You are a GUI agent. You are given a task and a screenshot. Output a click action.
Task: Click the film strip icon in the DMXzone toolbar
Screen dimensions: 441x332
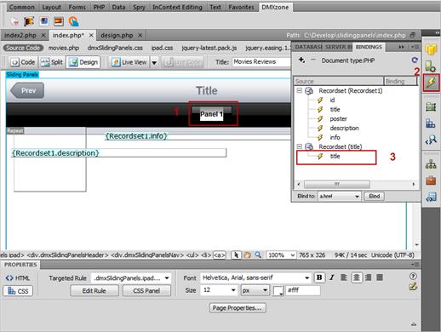pos(29,21)
